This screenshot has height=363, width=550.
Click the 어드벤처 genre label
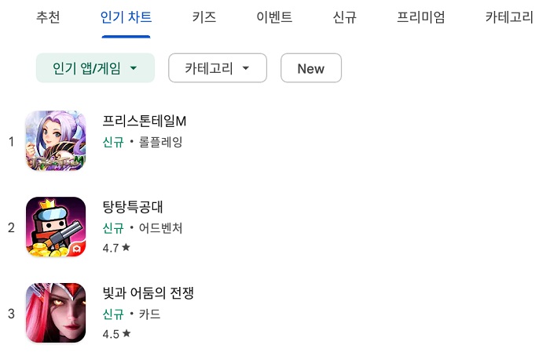[x=160, y=228]
